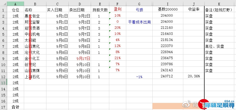Click the orange filled cell in row 17
Screen dimensions: 236x110
[x=168, y=106]
